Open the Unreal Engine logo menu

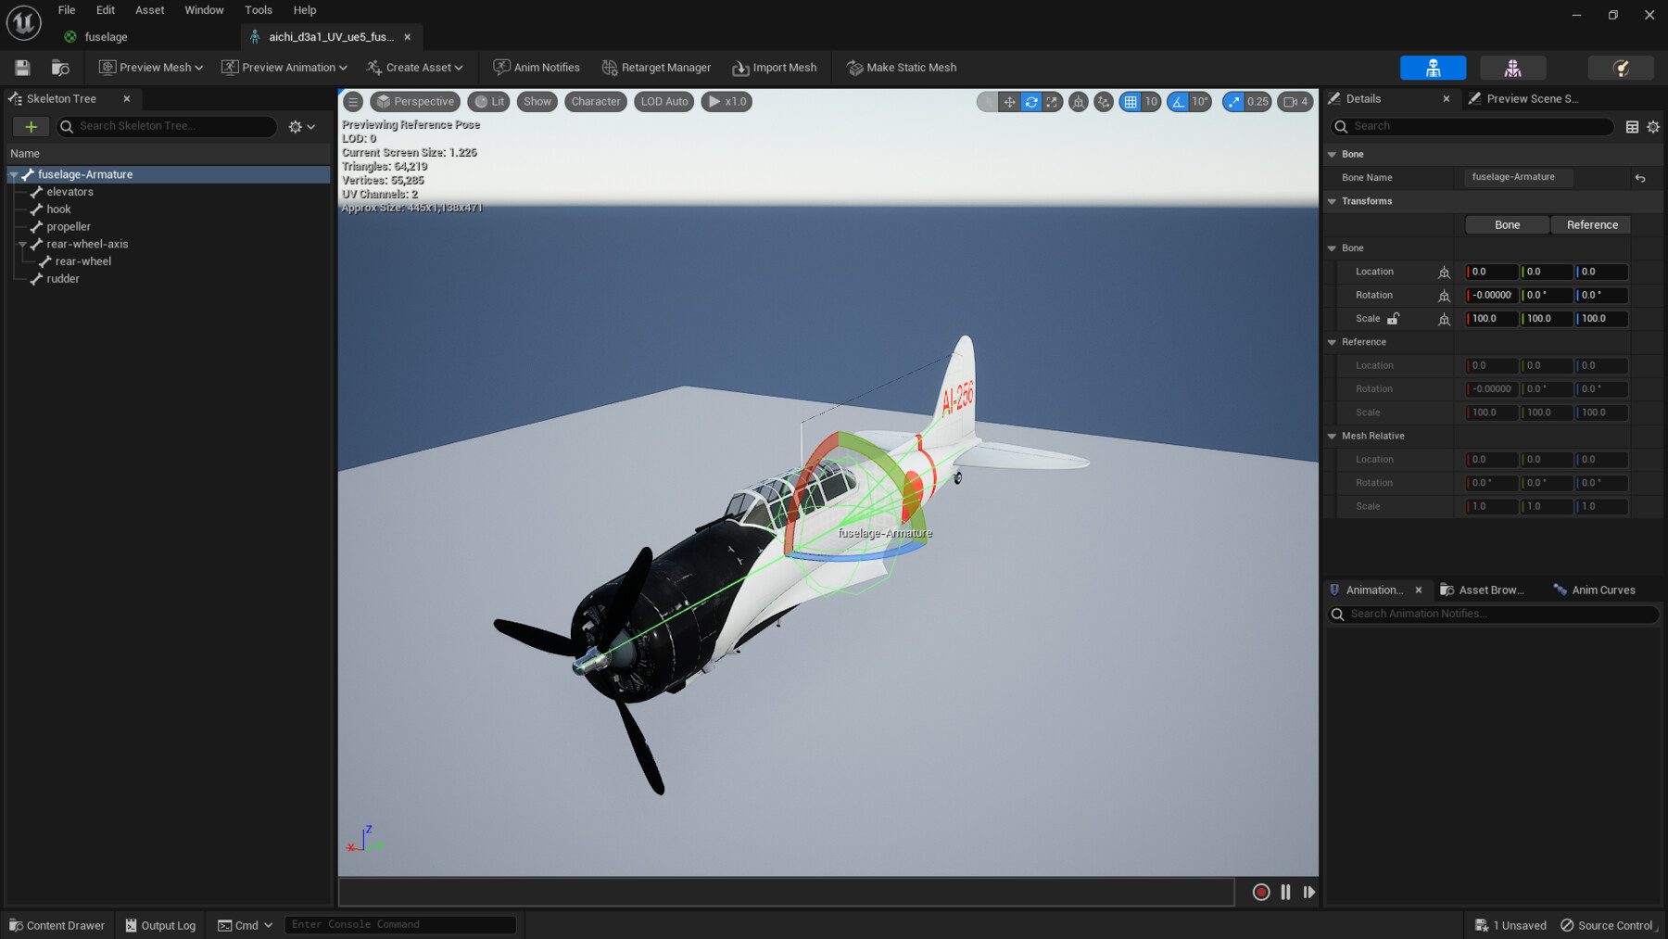(23, 22)
